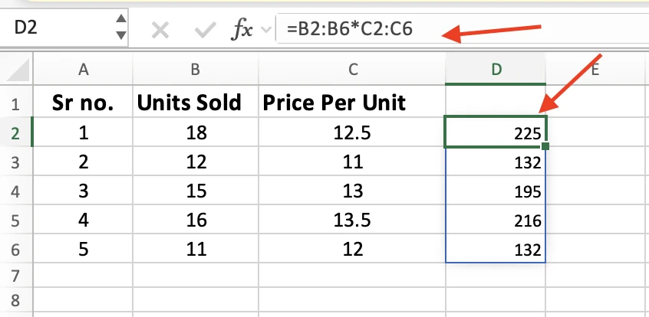Click cell D6 containing 132
Viewport: 649px width, 317px height.
(496, 249)
